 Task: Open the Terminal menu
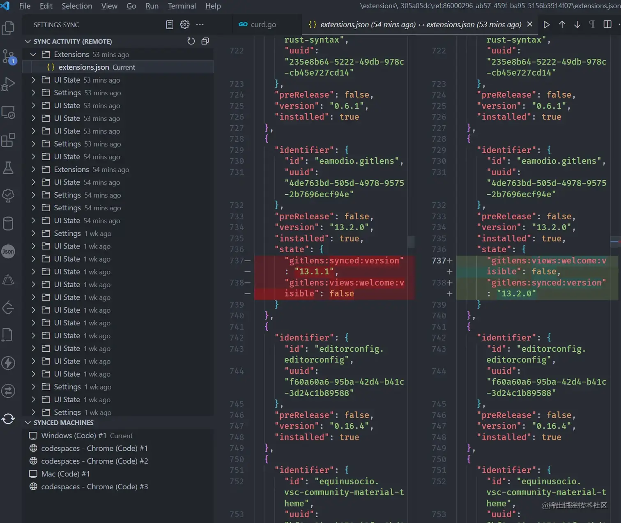pos(182,6)
